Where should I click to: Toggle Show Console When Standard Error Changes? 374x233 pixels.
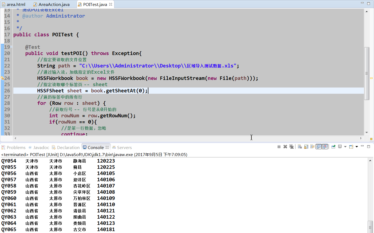point(325,146)
